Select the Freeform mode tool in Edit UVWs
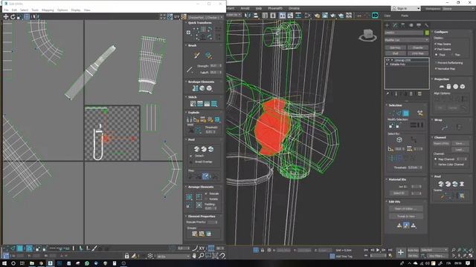 point(27,17)
